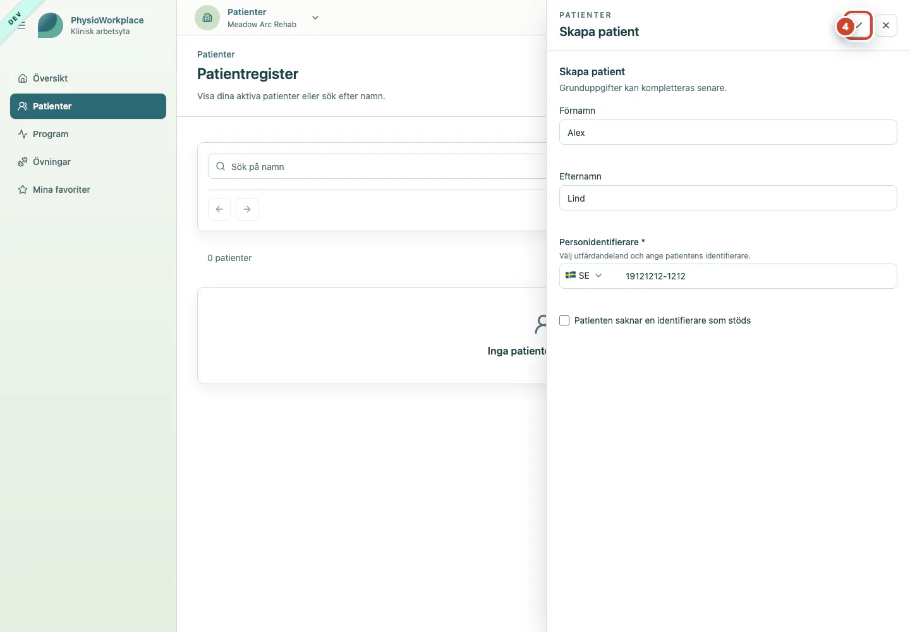Toggle the sidebar with the hamburger icon
Viewport: 910px width, 632px height.
click(21, 25)
